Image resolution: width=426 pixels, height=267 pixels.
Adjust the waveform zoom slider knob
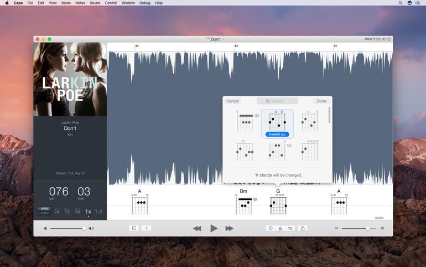pos(367,228)
